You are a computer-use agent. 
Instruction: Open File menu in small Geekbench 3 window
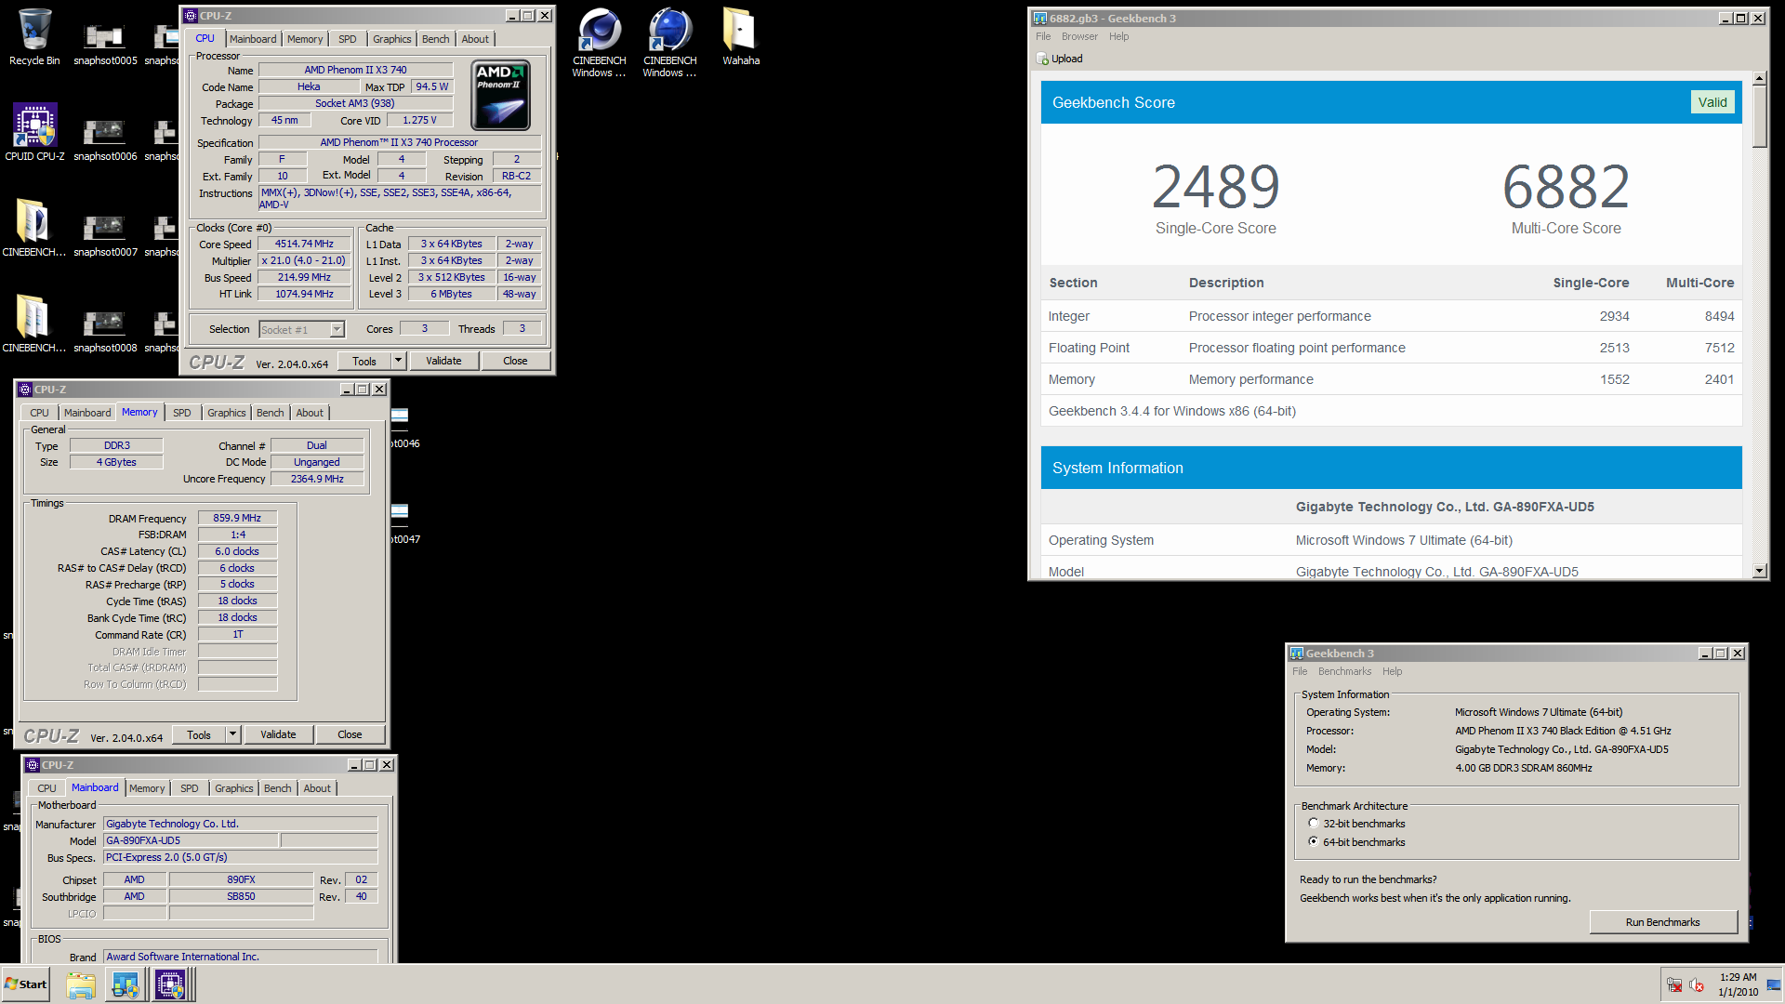[x=1300, y=672]
